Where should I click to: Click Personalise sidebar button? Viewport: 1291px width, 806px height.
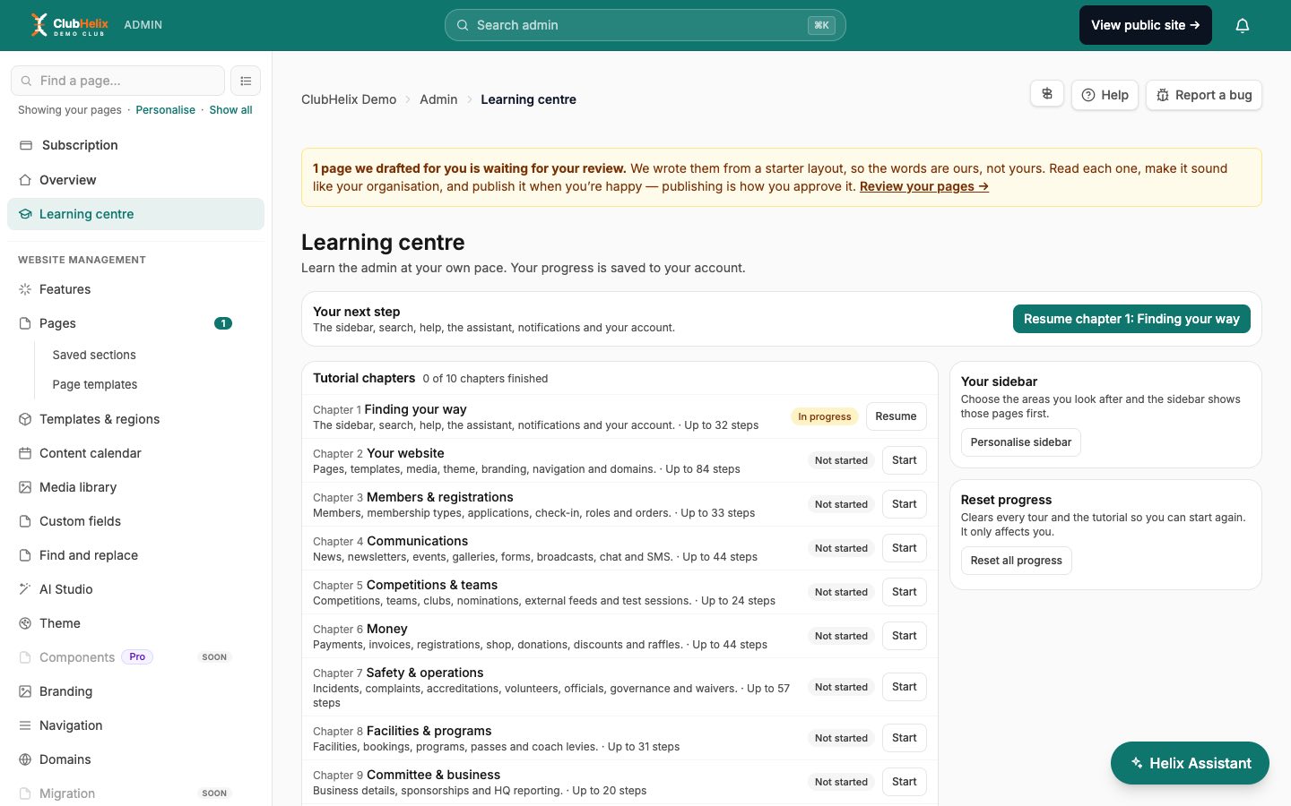click(x=1021, y=442)
